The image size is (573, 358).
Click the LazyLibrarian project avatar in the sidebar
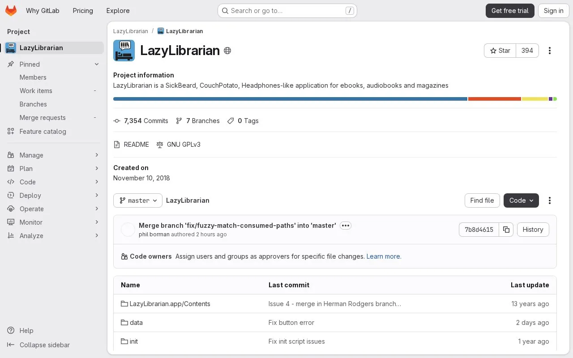[11, 48]
